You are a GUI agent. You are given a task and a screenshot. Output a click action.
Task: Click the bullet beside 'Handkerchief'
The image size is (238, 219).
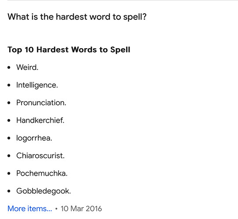[9, 120]
